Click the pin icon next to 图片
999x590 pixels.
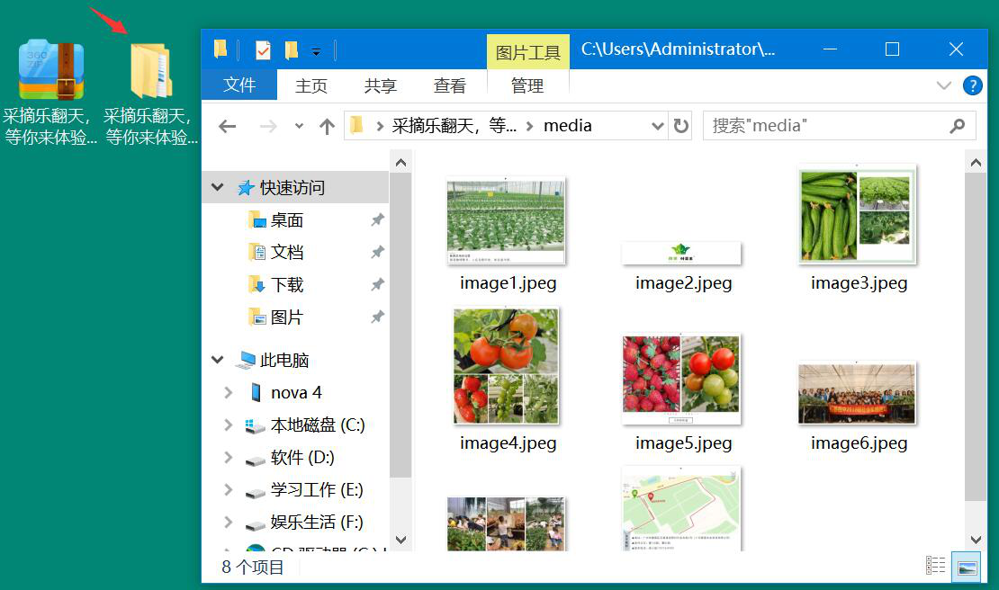(378, 317)
